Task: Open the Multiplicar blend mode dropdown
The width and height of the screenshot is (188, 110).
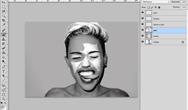Action: click(x=156, y=2)
